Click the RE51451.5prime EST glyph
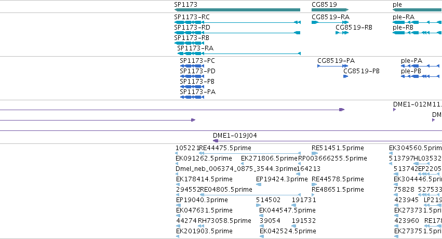 point(315,153)
